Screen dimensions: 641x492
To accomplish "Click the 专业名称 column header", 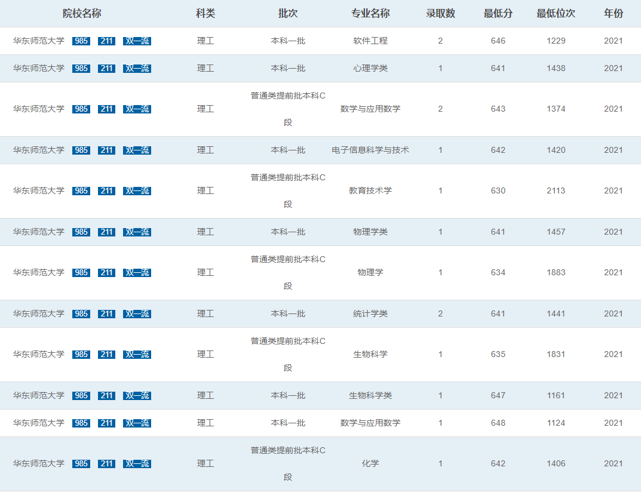I will coord(370,14).
